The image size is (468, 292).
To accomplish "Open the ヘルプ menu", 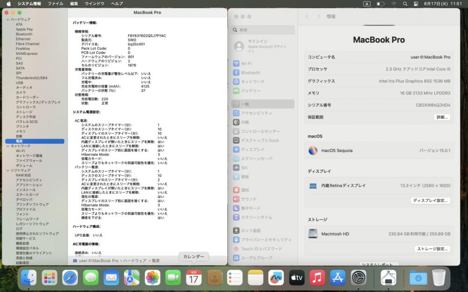I will click(117, 4).
